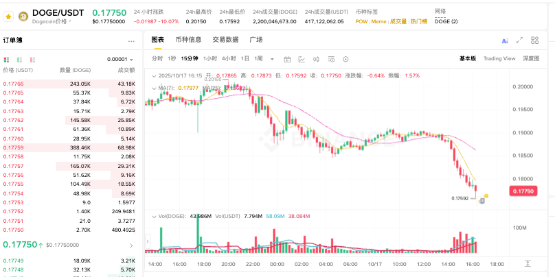The image size is (555, 277).
Task: Show only buy orders view icon
Action: (x=19, y=60)
